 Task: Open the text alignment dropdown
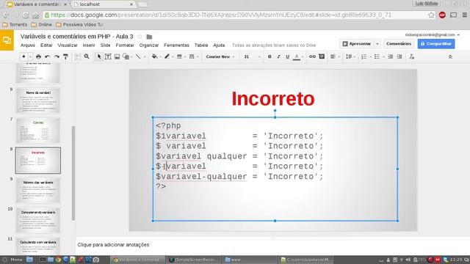point(335,56)
